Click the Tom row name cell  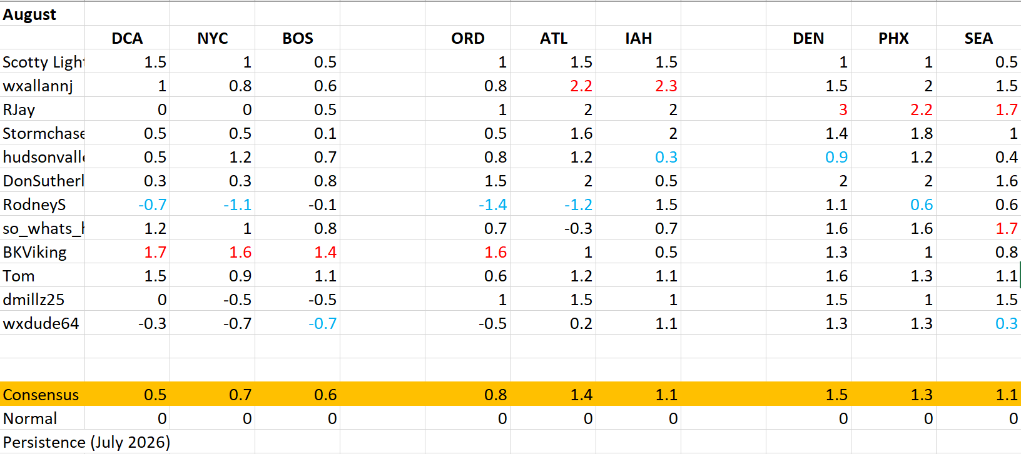[42, 275]
